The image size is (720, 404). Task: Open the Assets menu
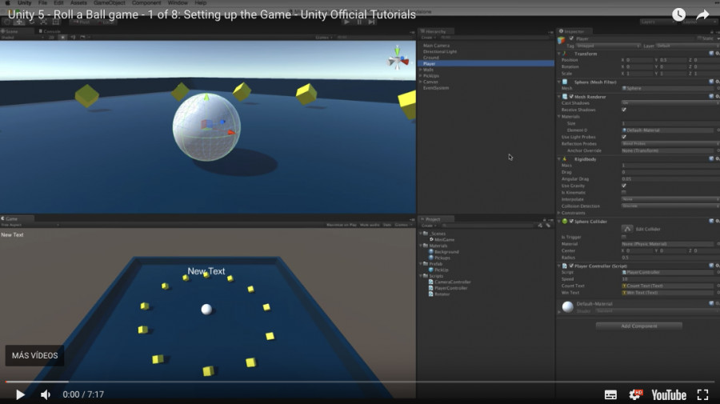(x=78, y=2)
